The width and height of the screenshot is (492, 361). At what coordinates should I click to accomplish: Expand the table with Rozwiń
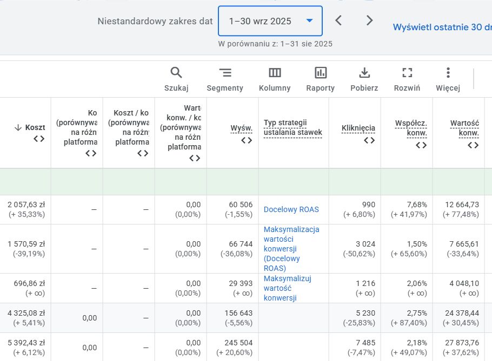pos(407,79)
